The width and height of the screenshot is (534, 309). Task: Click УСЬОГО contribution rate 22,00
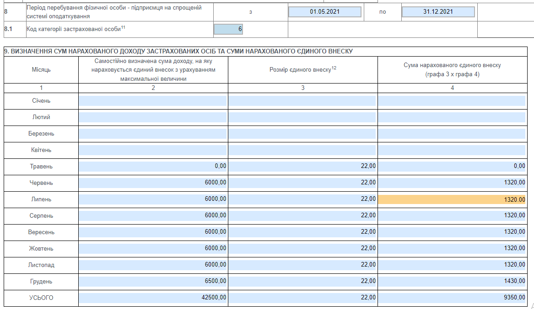(x=302, y=298)
